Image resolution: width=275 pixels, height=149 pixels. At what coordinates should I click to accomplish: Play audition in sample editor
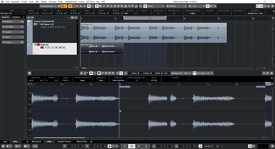click(x=81, y=73)
